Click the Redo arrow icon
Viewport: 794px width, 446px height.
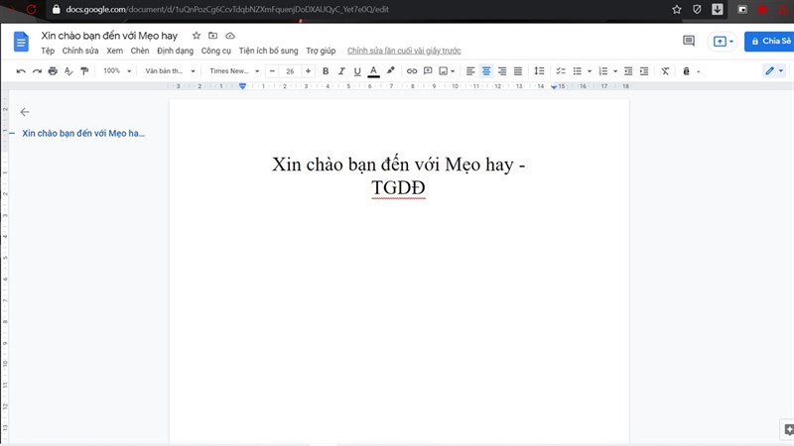37,71
